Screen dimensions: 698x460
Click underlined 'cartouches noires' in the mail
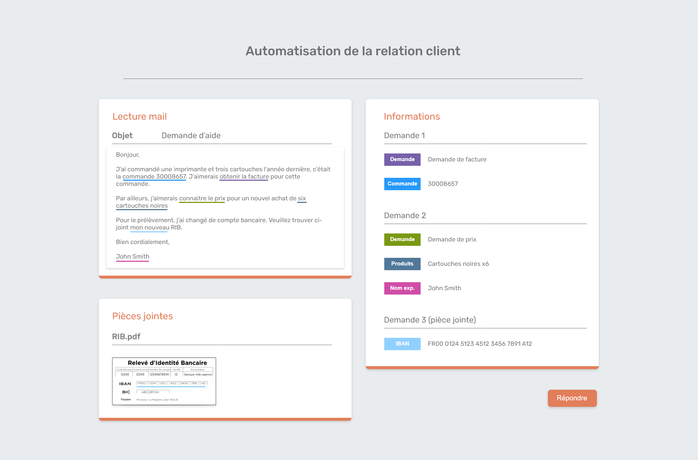(142, 206)
